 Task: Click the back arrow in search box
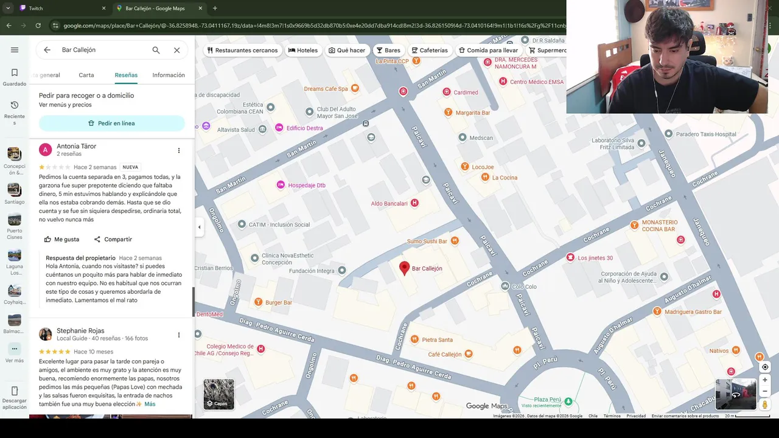tap(47, 50)
